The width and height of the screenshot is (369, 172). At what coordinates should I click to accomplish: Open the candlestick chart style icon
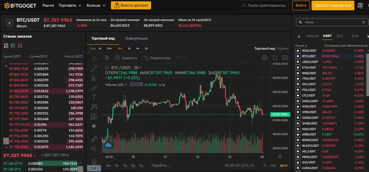point(107,58)
